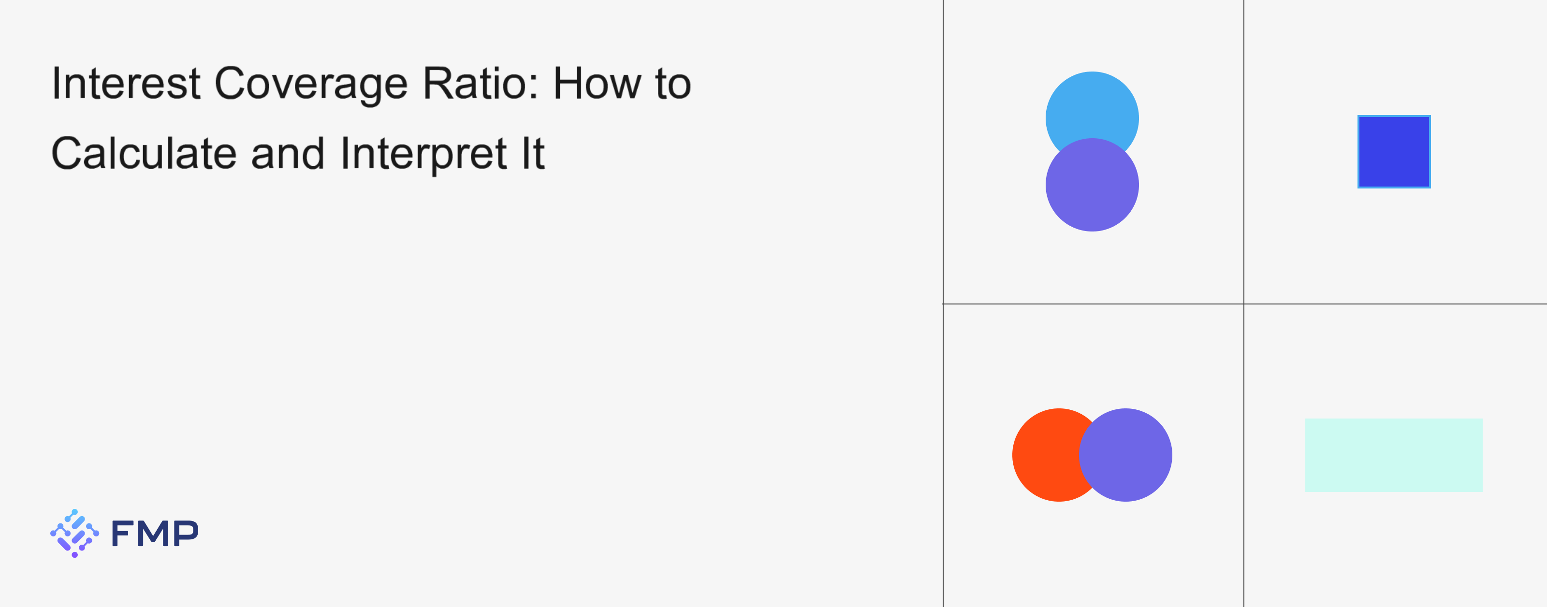Click the letter "M" in the FMP logo
The width and height of the screenshot is (1547, 607).
155,533
